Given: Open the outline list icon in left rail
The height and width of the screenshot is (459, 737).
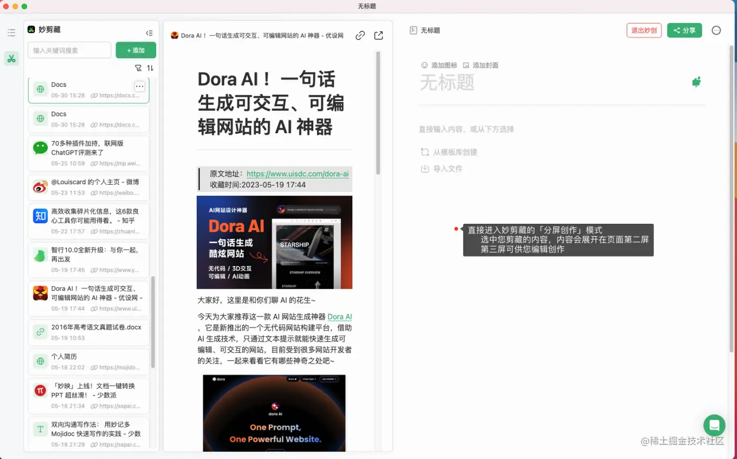Looking at the screenshot, I should coord(11,33).
